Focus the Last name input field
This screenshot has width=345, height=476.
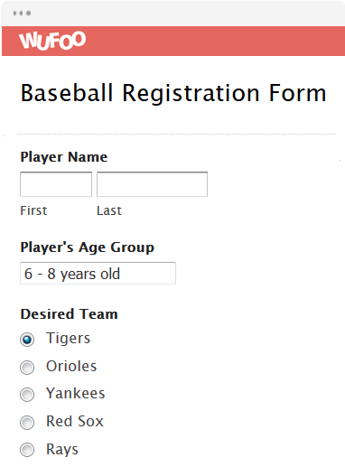(152, 184)
